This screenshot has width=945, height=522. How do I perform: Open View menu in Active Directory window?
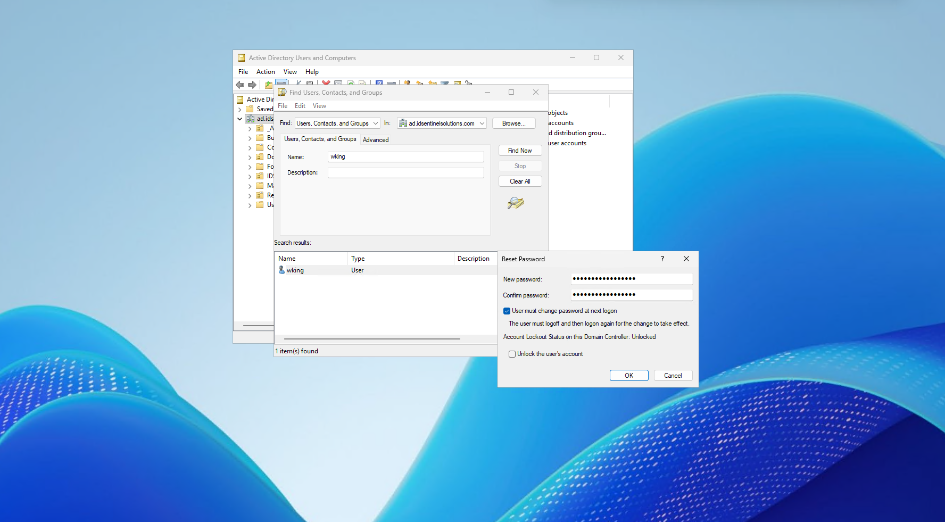click(290, 72)
